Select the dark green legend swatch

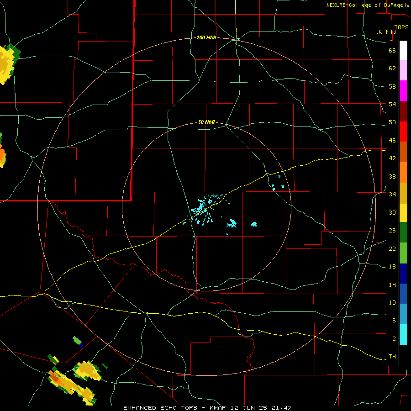coord(403,232)
